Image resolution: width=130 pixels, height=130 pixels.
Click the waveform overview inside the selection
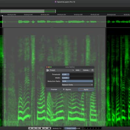coord(54,22)
